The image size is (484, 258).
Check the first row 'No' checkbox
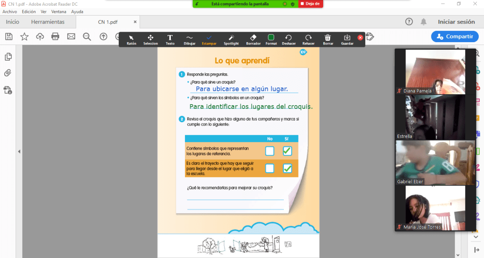tap(270, 151)
